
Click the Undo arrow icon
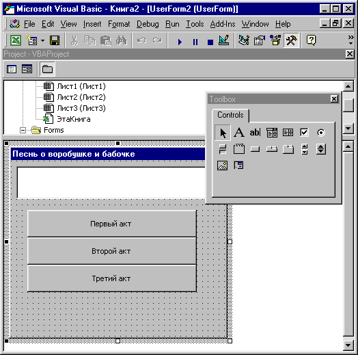pyautogui.click(x=141, y=40)
